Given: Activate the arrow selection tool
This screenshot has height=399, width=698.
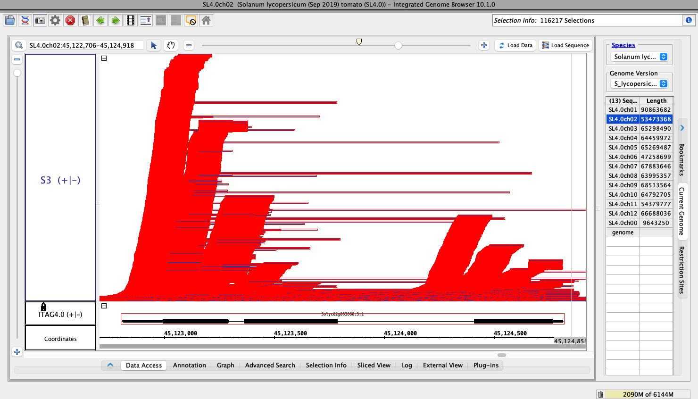Looking at the screenshot, I should point(154,45).
